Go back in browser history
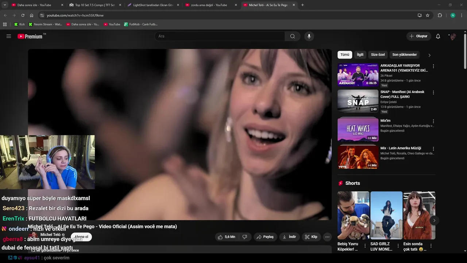 point(5,15)
